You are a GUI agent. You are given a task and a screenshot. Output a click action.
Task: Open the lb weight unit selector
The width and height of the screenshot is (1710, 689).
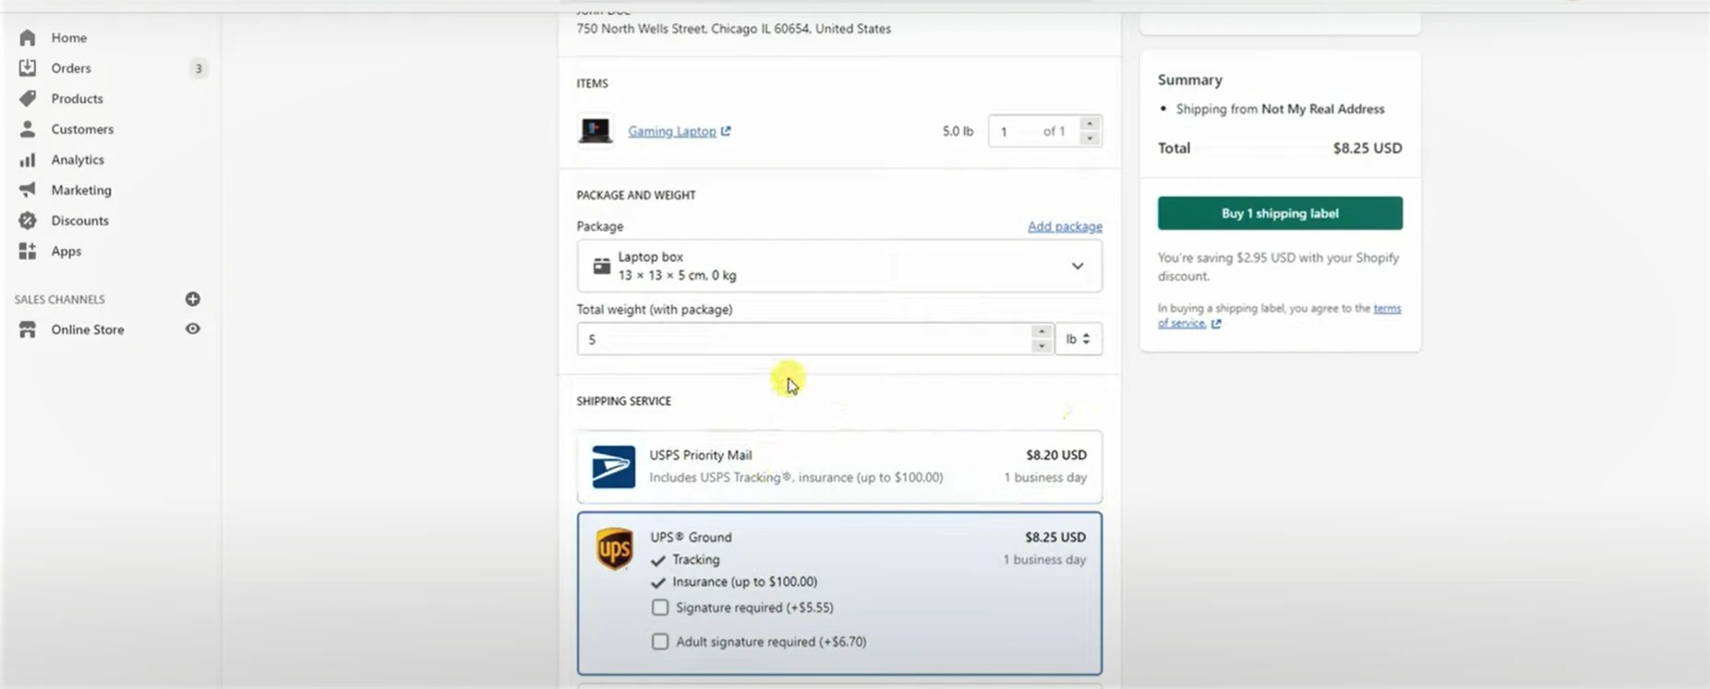pyautogui.click(x=1078, y=339)
